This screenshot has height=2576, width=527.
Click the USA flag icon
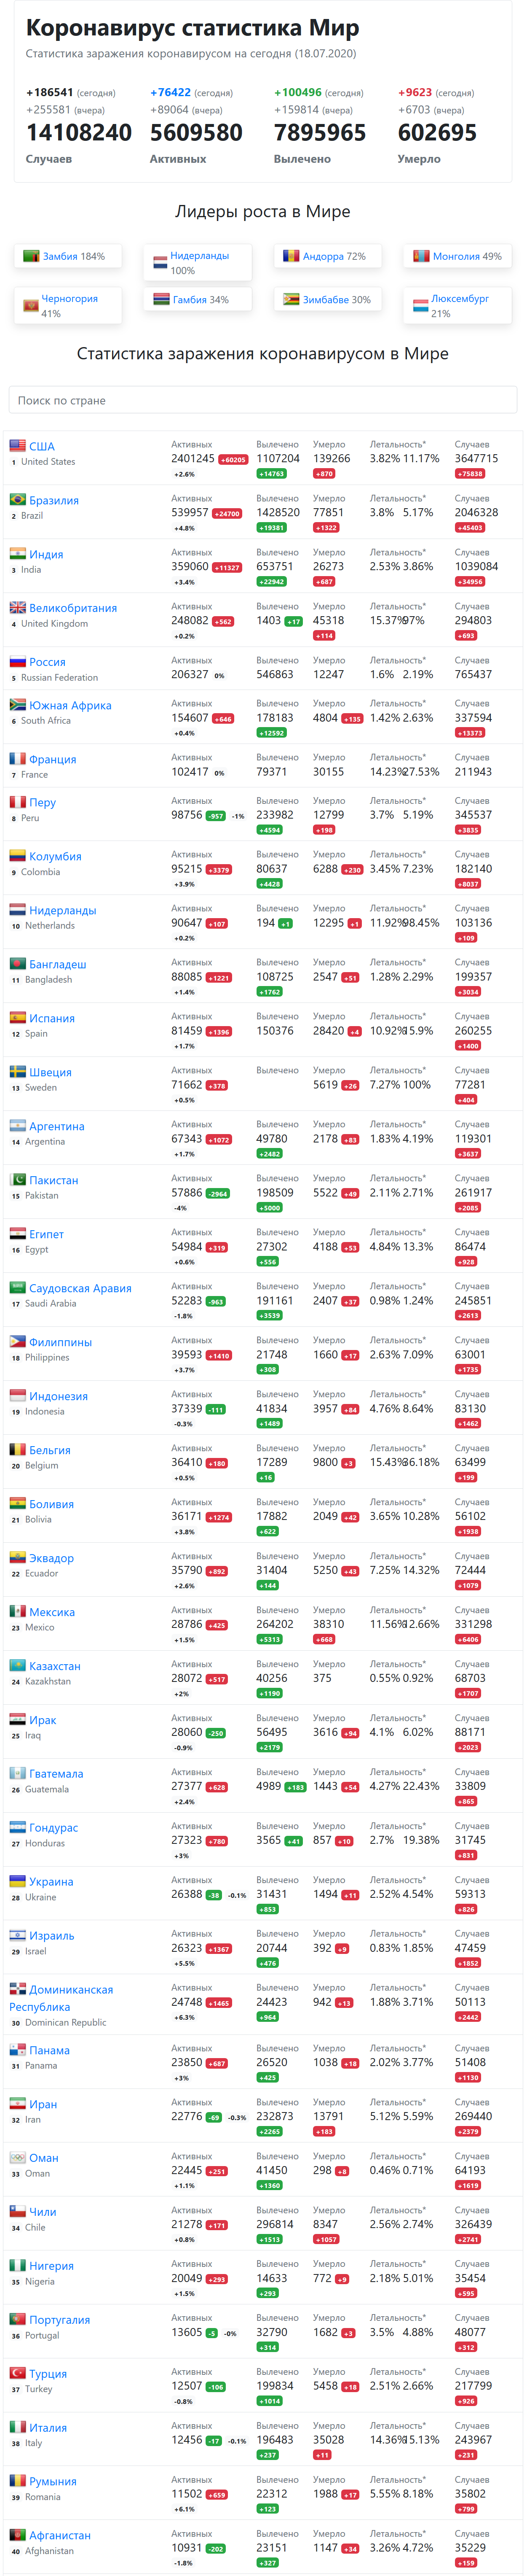click(17, 446)
